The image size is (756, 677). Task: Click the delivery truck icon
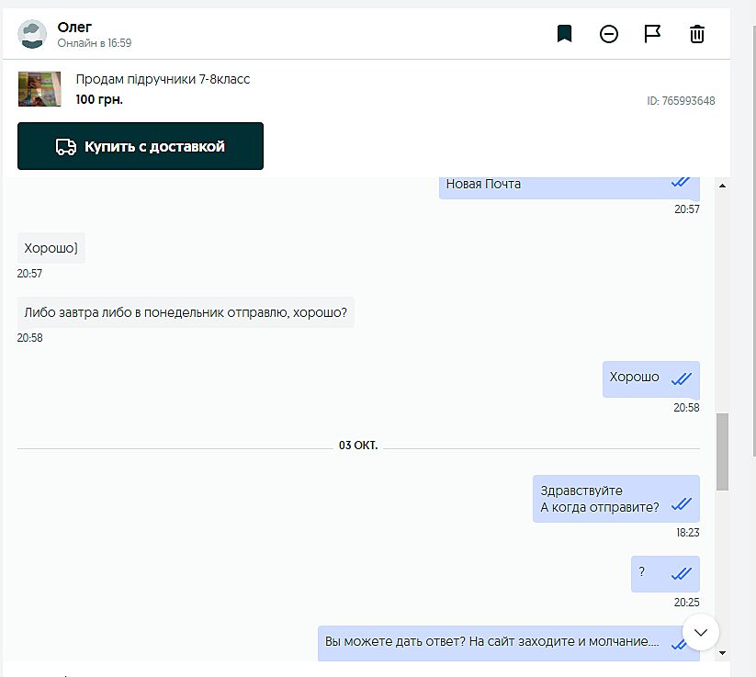coord(66,147)
